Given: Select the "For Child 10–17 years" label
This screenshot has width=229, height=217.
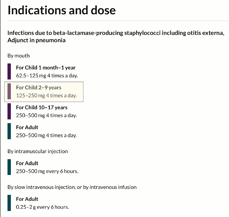Looking at the screenshot, I should 42,107.
